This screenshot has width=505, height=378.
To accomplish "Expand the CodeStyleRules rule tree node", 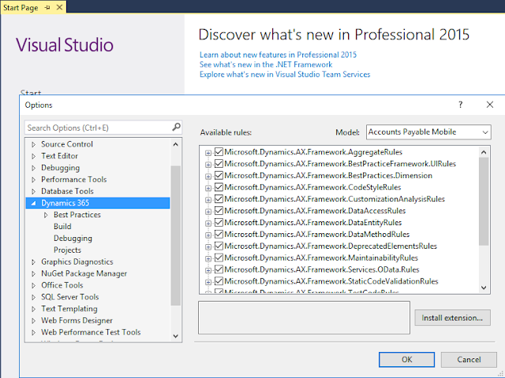I will click(208, 188).
